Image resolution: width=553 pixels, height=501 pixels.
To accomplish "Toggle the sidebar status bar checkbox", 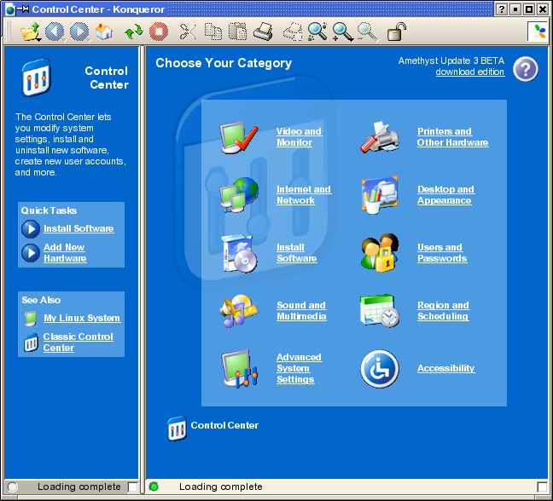I will (x=132, y=487).
